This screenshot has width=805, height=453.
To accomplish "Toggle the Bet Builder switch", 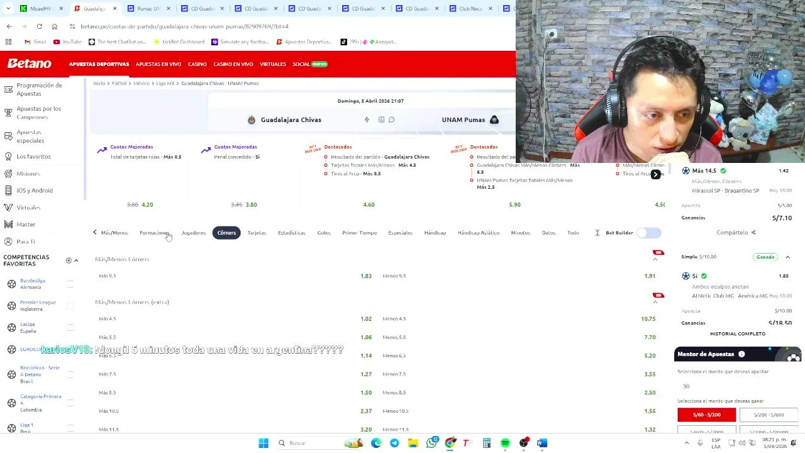I will coord(649,233).
